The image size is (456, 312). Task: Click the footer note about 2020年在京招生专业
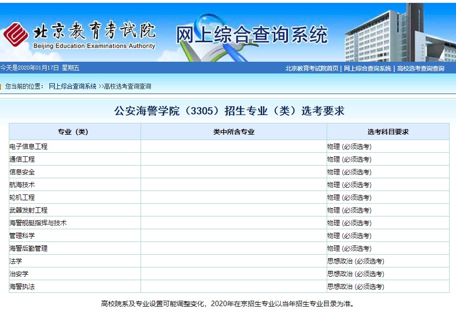tap(228, 304)
